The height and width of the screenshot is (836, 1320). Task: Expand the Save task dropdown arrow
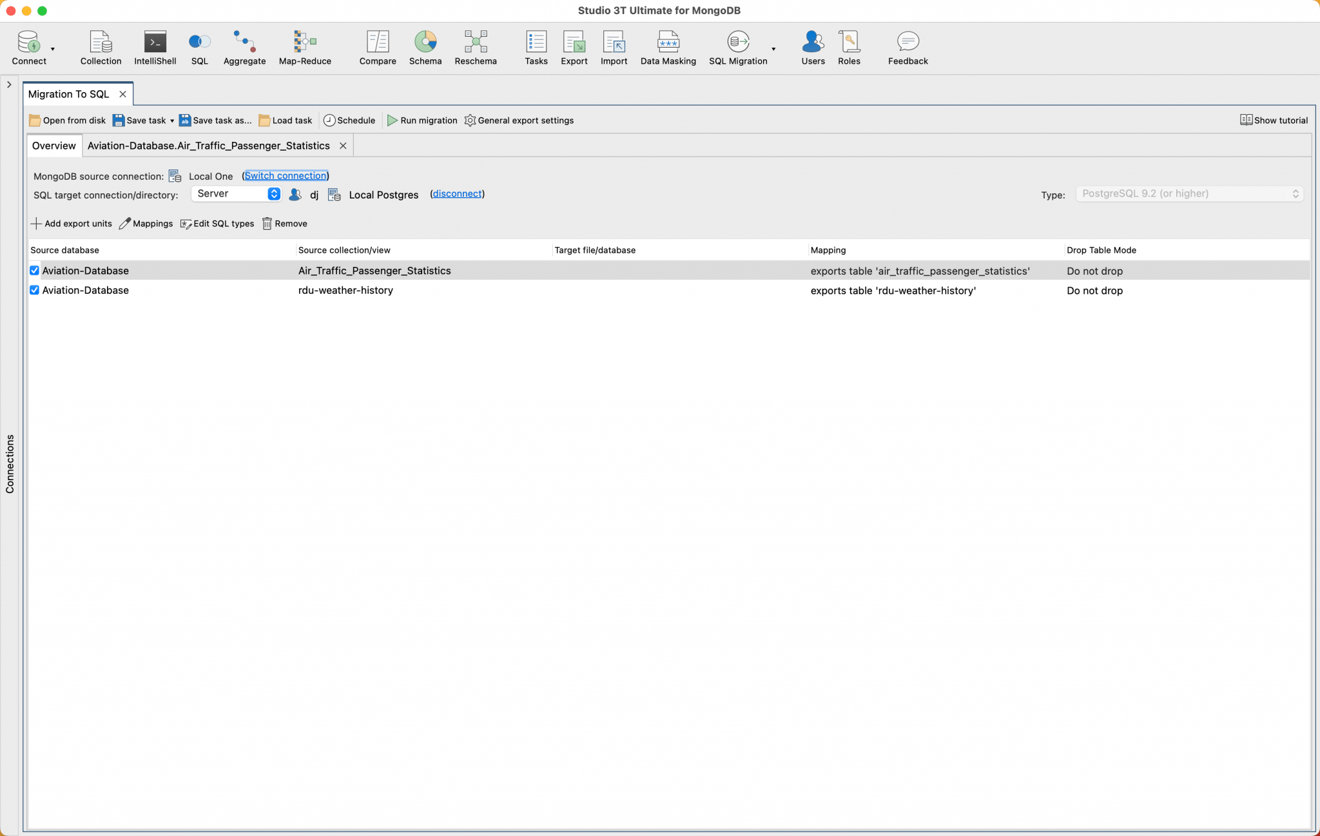click(173, 120)
